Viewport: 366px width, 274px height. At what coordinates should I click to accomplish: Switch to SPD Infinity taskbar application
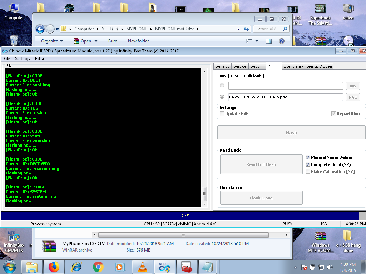pyautogui.click(x=164, y=267)
